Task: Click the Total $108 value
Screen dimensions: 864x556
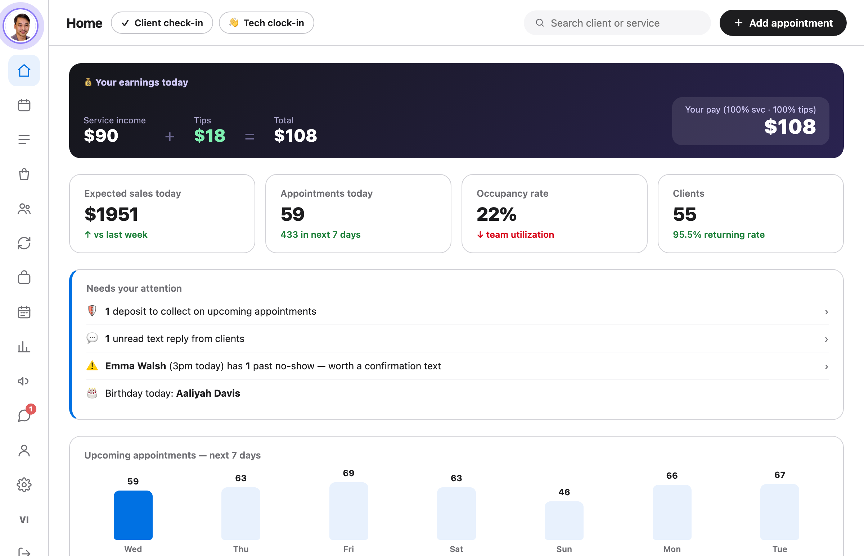Action: 295,136
